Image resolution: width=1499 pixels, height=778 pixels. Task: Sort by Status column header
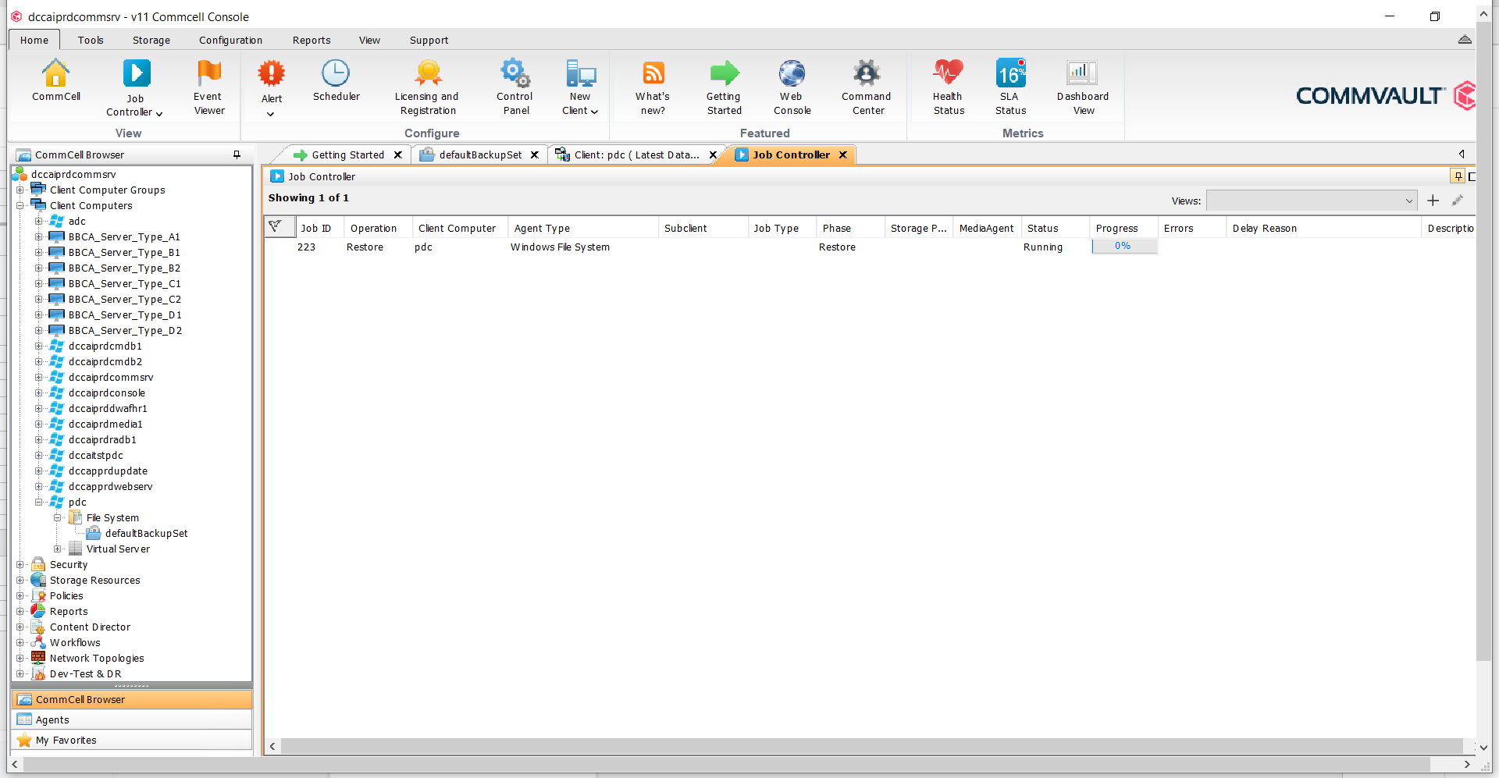point(1055,228)
